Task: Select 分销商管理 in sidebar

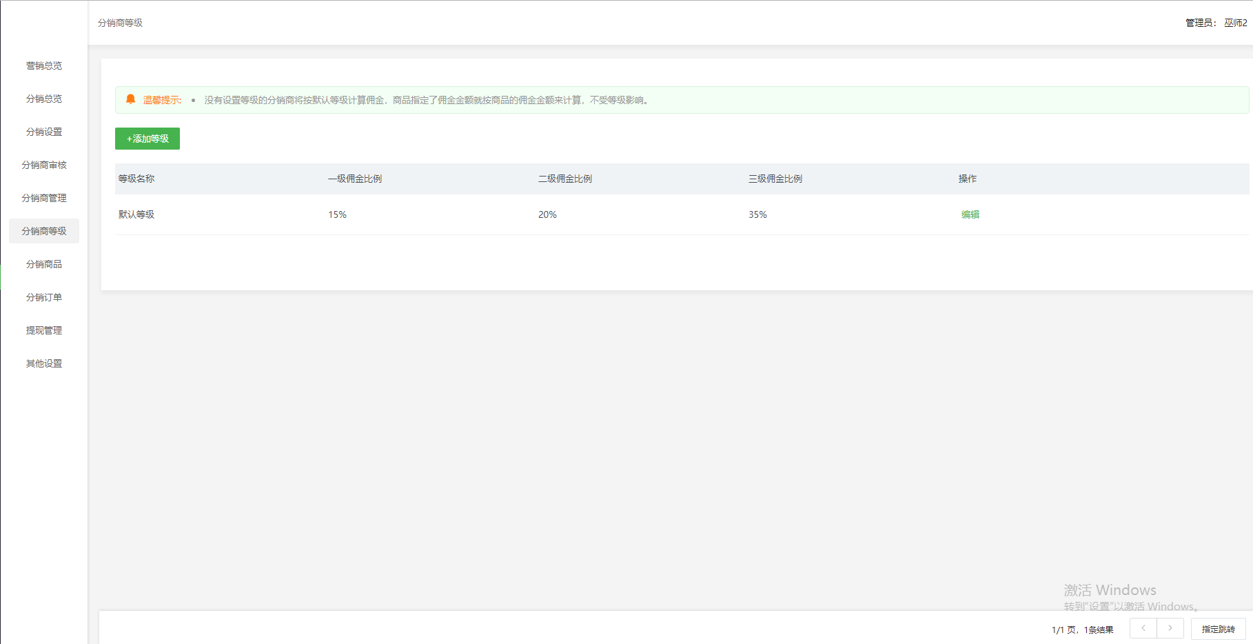Action: click(44, 198)
